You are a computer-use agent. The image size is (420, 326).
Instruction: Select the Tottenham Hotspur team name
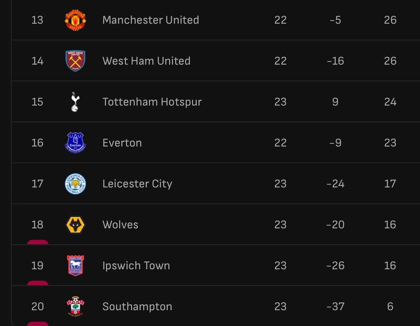point(152,102)
